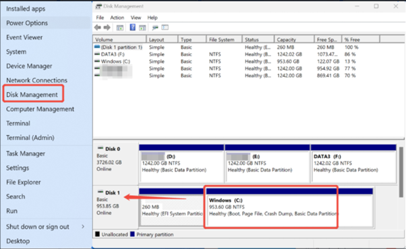Click the Settings view toolbar icon
Viewport: 406px width, 249px height.
click(165, 28)
